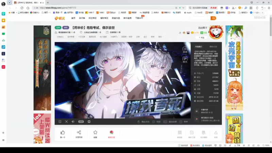Click the purple tag badge before title
The height and width of the screenshot is (153, 272).
click(x=66, y=28)
